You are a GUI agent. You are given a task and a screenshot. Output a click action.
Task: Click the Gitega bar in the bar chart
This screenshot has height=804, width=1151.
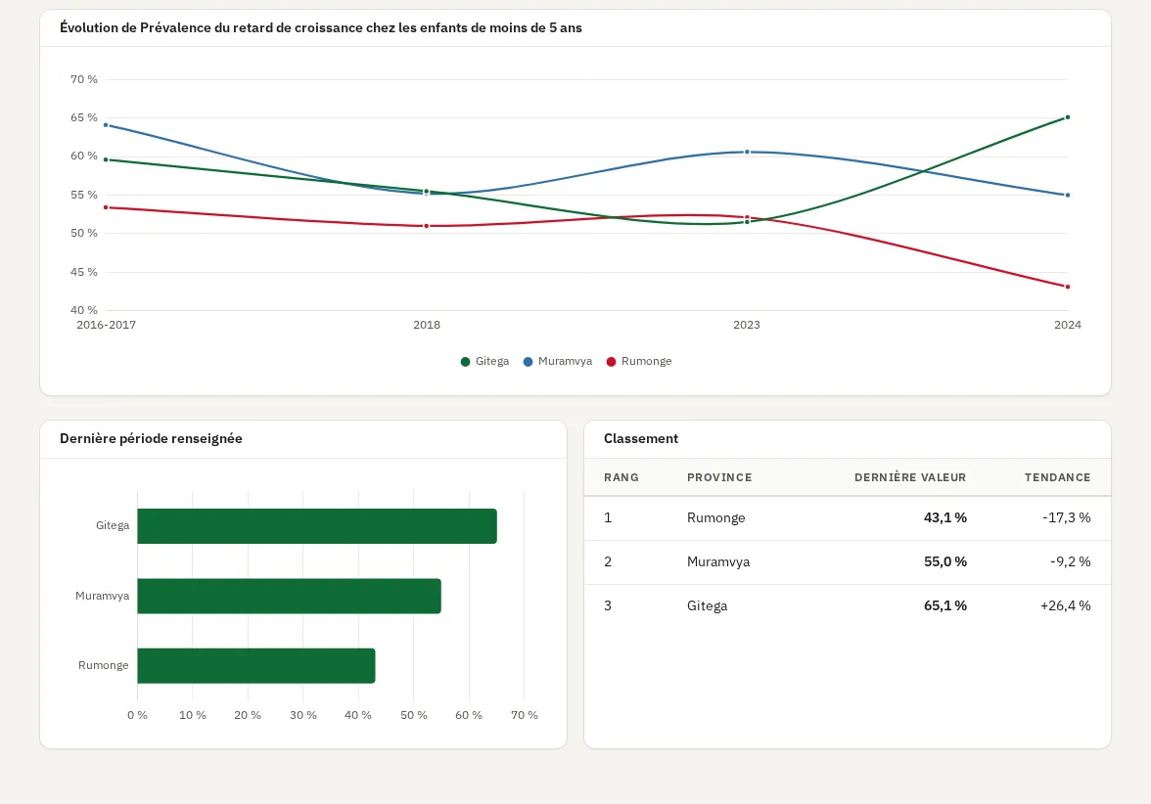317,526
